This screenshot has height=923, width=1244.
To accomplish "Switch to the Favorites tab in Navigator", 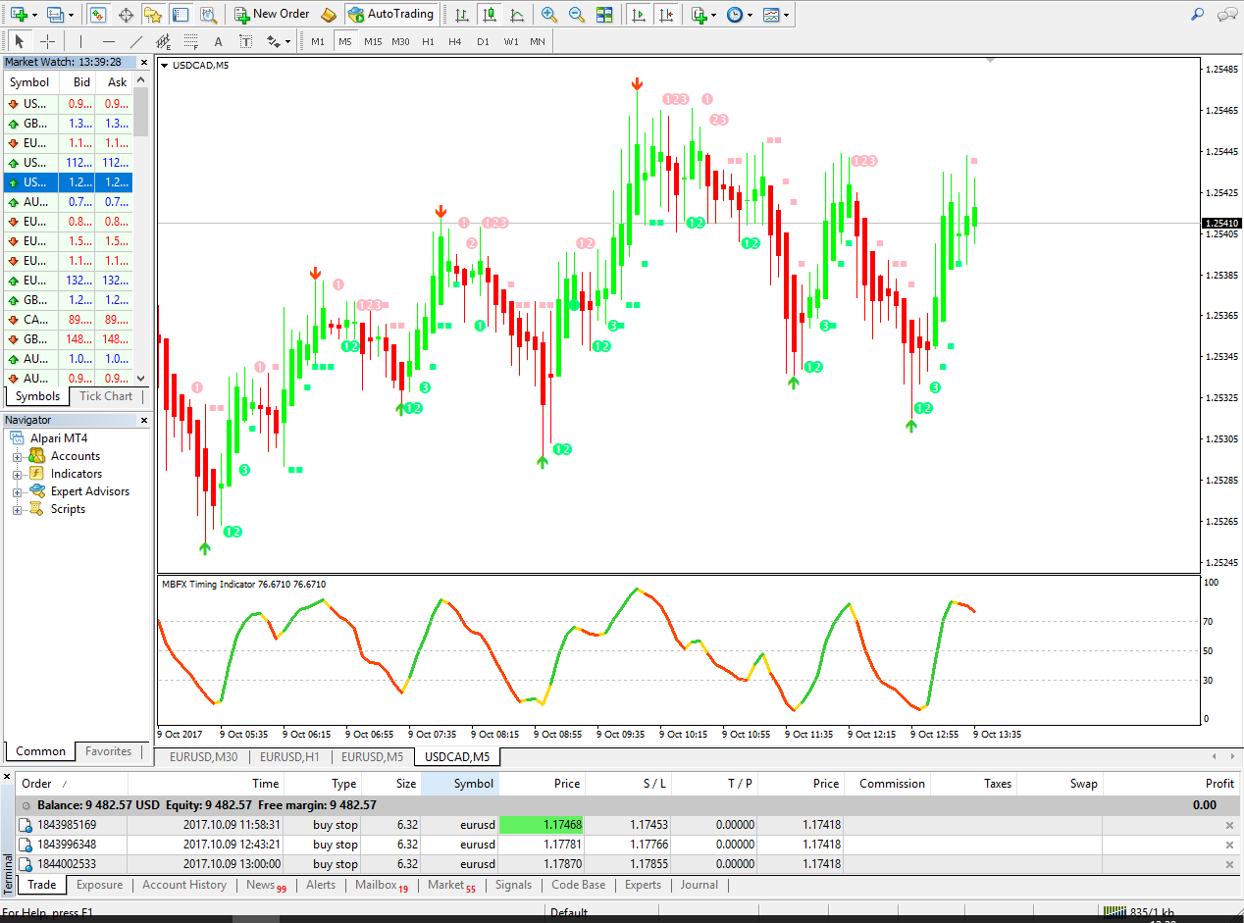I will (108, 751).
